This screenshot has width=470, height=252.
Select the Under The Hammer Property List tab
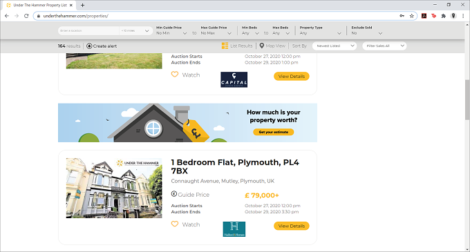39,5
